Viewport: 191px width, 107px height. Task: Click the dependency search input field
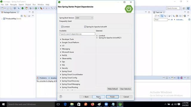(77, 34)
